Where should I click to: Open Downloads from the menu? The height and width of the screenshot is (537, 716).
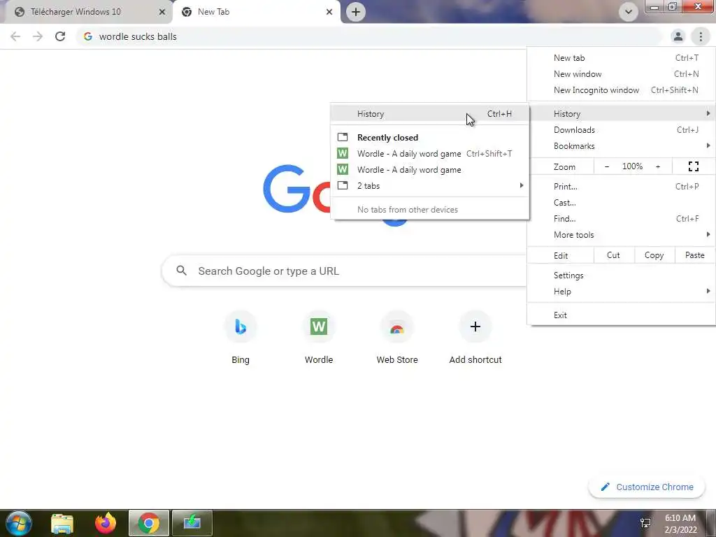(621, 130)
